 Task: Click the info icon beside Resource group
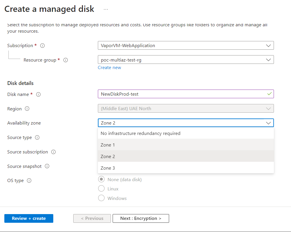pos(65,60)
